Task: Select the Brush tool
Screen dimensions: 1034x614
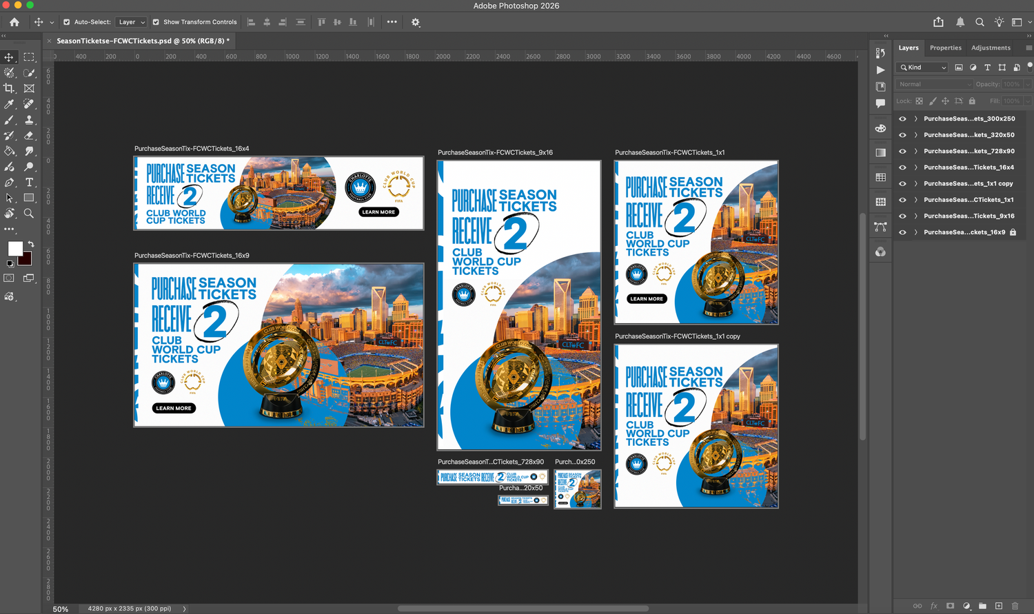Action: coord(9,120)
